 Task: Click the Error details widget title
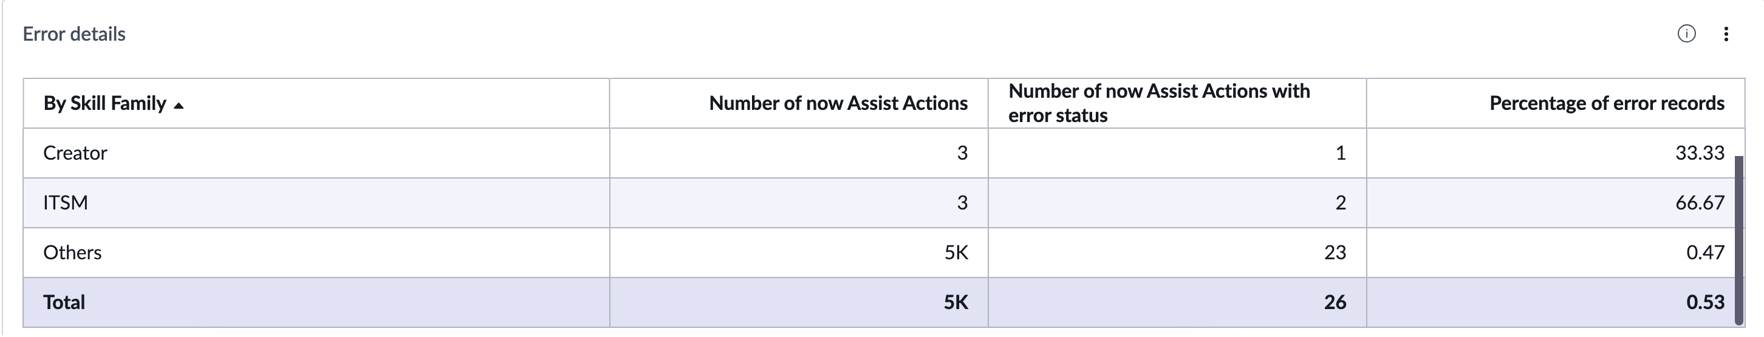tap(74, 33)
